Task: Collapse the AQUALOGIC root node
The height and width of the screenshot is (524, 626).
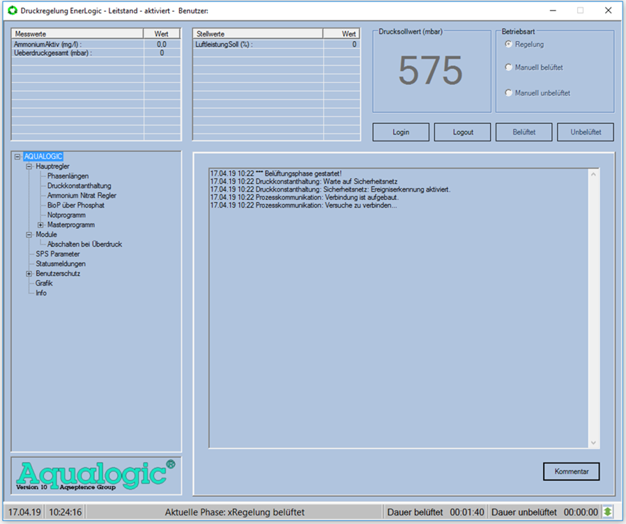Action: [x=17, y=157]
